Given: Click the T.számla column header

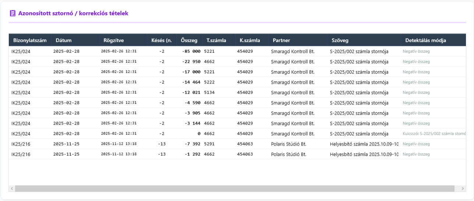Looking at the screenshot, I should [216, 40].
